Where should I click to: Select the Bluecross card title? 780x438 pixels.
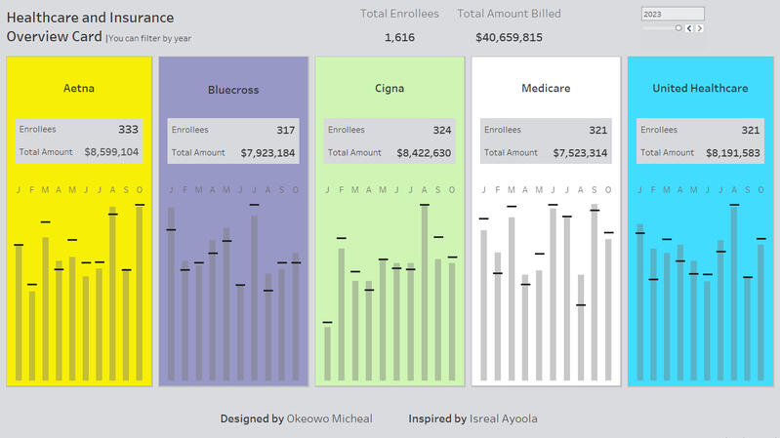(233, 90)
